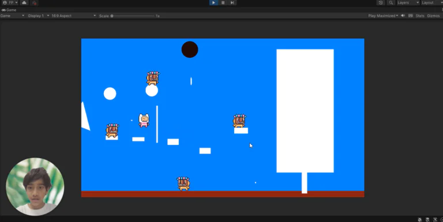Expand the Layout dropdown
Image resolution: width=443 pixels, height=222 pixels.
(431, 2)
